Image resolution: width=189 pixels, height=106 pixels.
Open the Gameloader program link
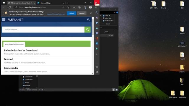pyautogui.click(x=11, y=68)
